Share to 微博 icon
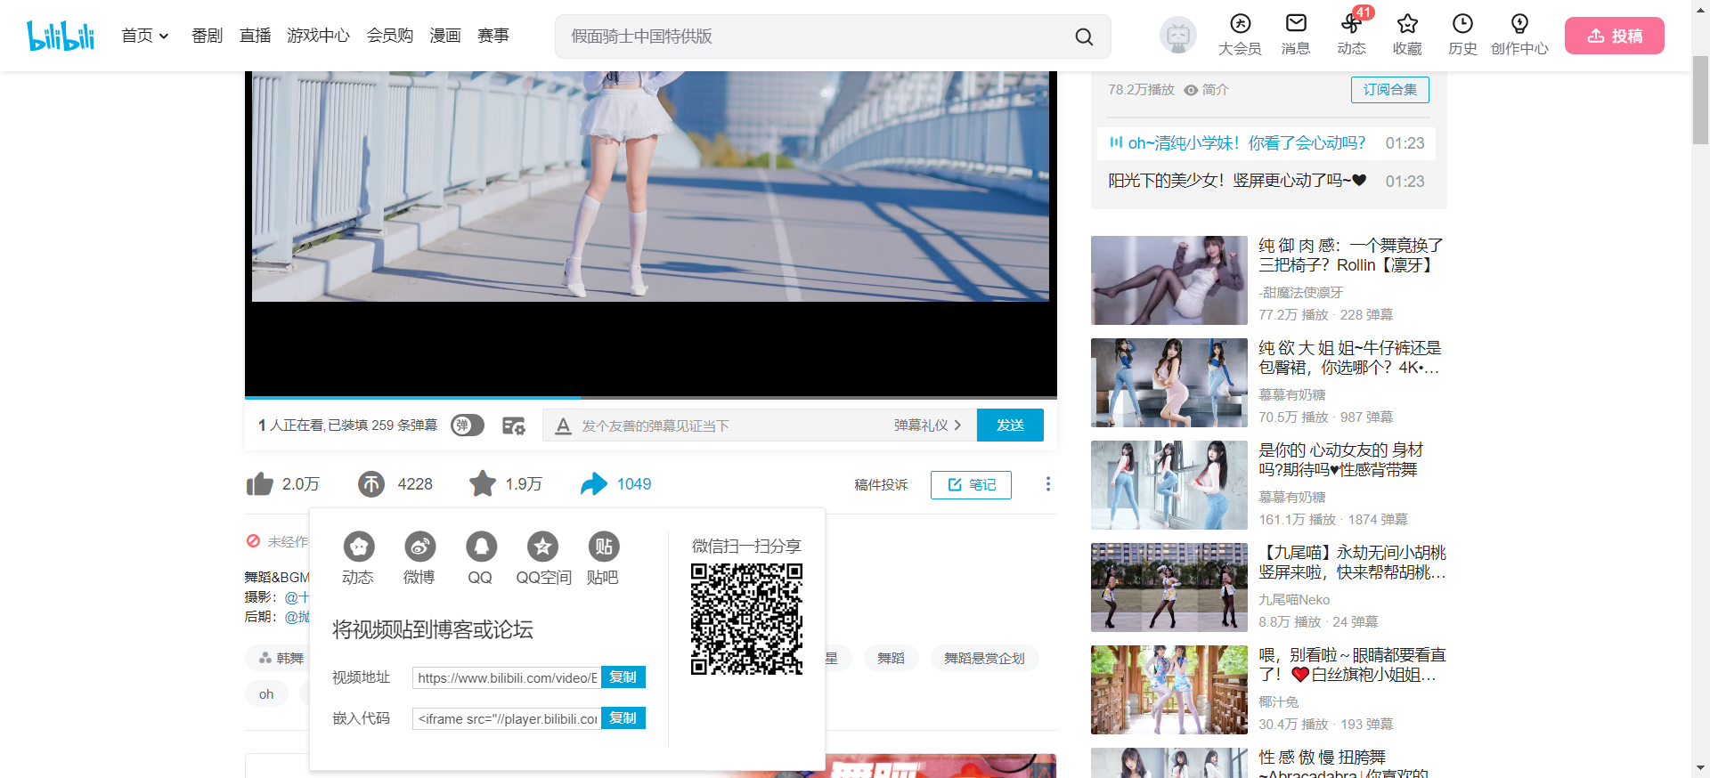This screenshot has width=1710, height=778. (419, 559)
